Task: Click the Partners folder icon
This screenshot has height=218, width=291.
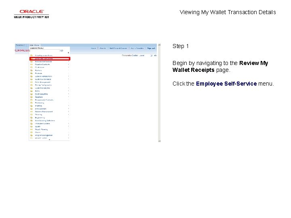Action: pyautogui.click(x=32, y=70)
